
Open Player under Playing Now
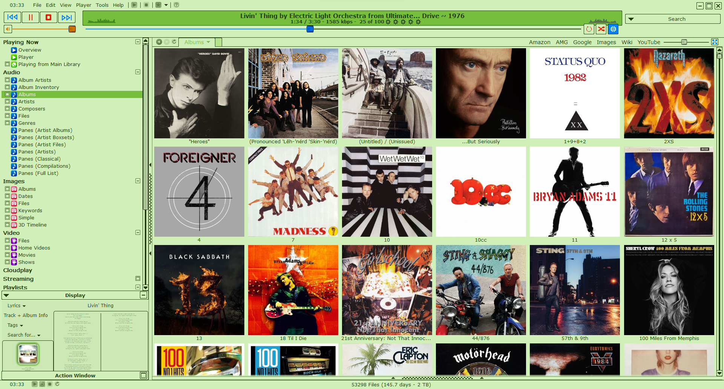[26, 57]
